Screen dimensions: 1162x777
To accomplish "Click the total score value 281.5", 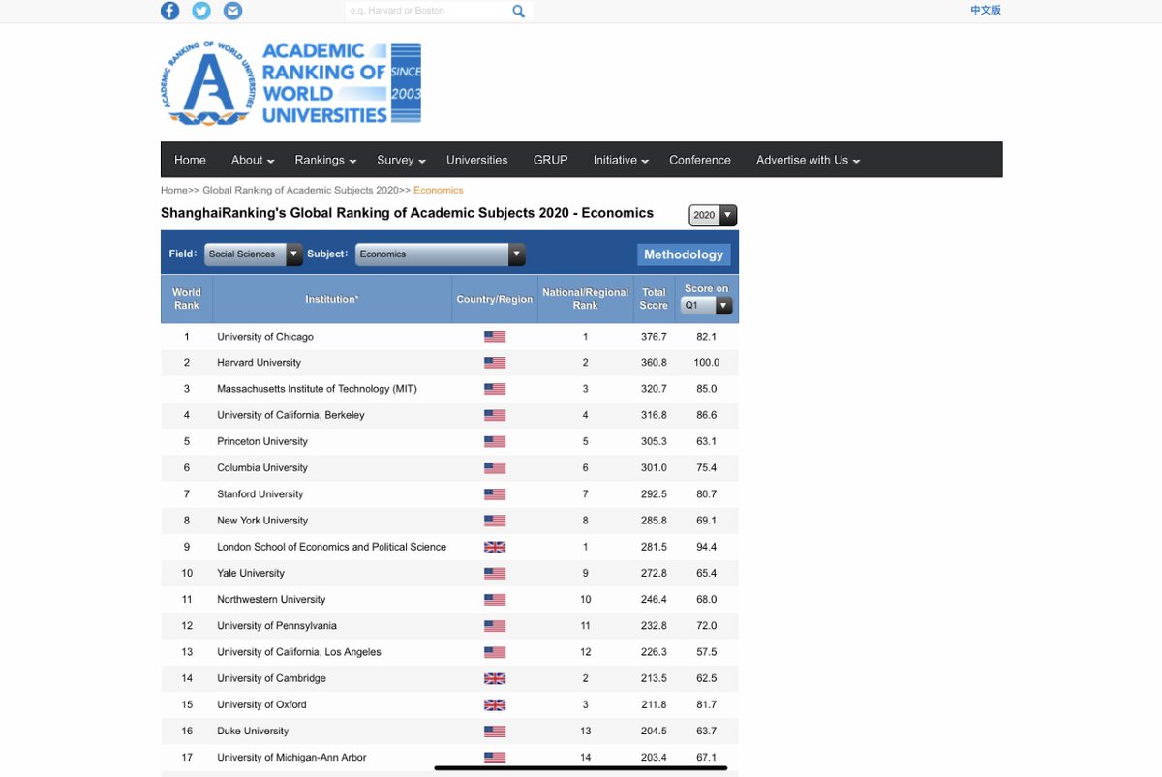I will point(654,547).
